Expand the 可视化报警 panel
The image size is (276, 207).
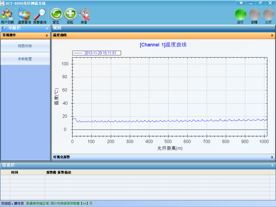[272, 157]
